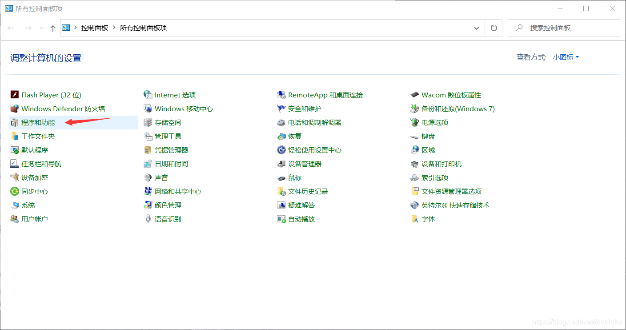Open the 网络和共享中心 icon
626x330 pixels.
click(x=148, y=191)
